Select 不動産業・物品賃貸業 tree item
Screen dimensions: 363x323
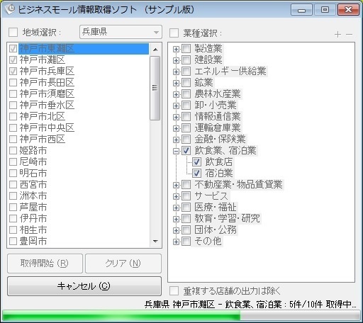click(x=238, y=184)
